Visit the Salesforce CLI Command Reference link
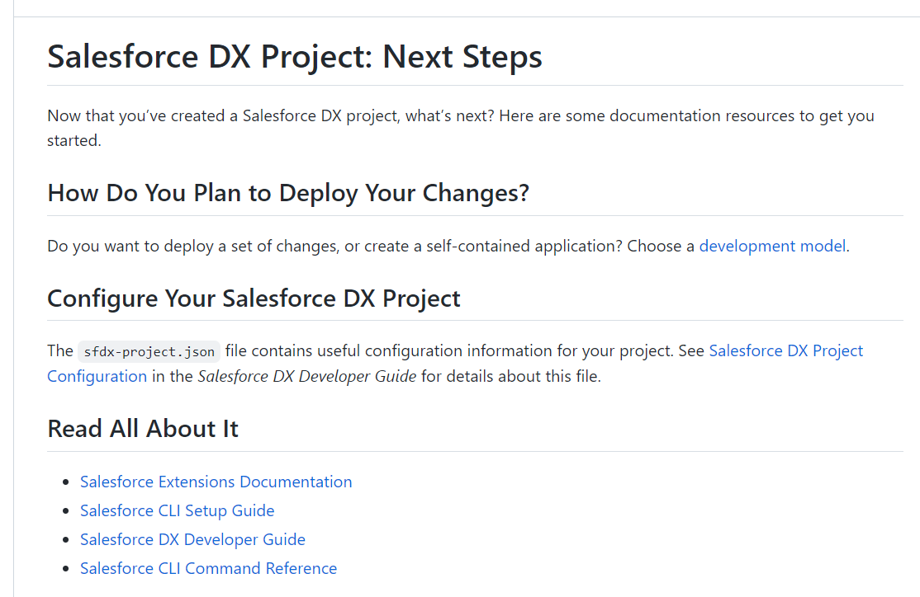 coord(208,568)
